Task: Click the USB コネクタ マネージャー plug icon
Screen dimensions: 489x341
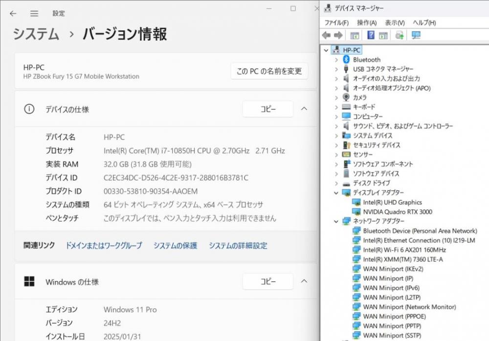Action: [x=346, y=68]
